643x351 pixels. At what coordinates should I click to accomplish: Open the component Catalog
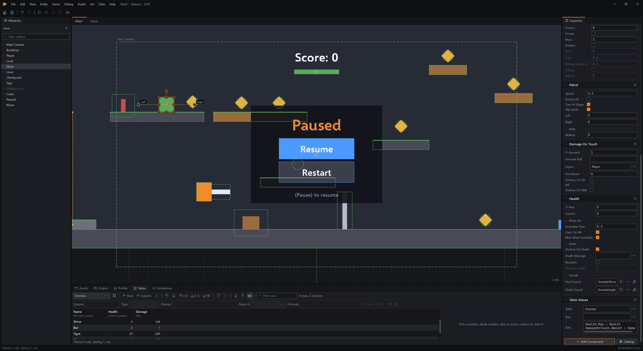coord(627,342)
